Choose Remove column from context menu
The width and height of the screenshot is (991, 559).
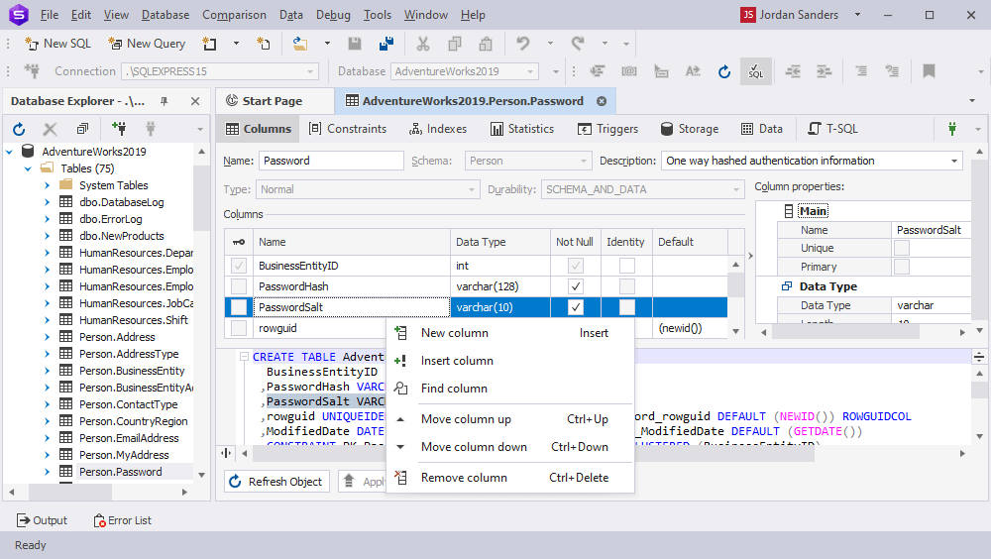[464, 478]
